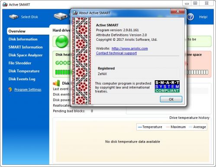Click the Select Disk label

[29, 17]
